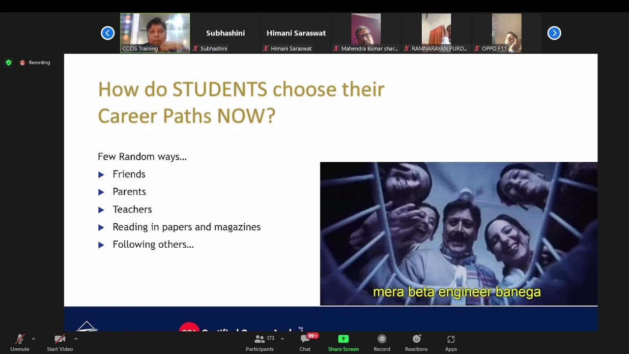Click the red Recording indicator
The image size is (629, 354).
pos(35,62)
